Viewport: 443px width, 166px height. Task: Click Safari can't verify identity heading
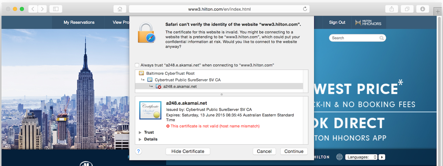[x=233, y=24]
